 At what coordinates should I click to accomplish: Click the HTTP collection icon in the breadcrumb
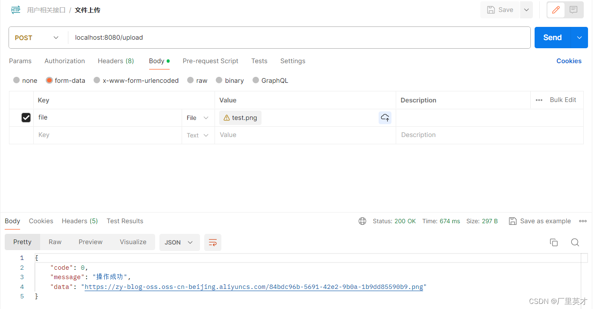pos(15,9)
